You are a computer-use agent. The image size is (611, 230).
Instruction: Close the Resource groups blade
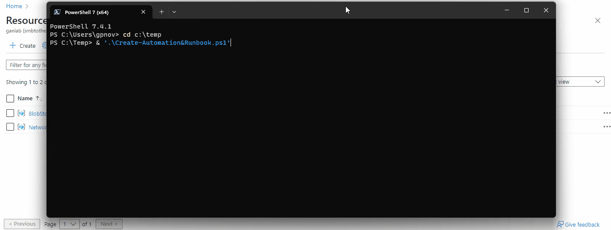pyautogui.click(x=598, y=20)
